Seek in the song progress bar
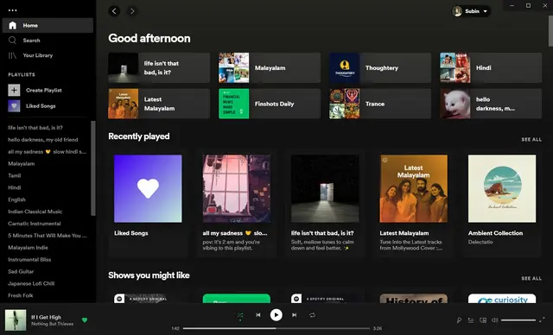The width and height of the screenshot is (553, 335). tap(276, 328)
